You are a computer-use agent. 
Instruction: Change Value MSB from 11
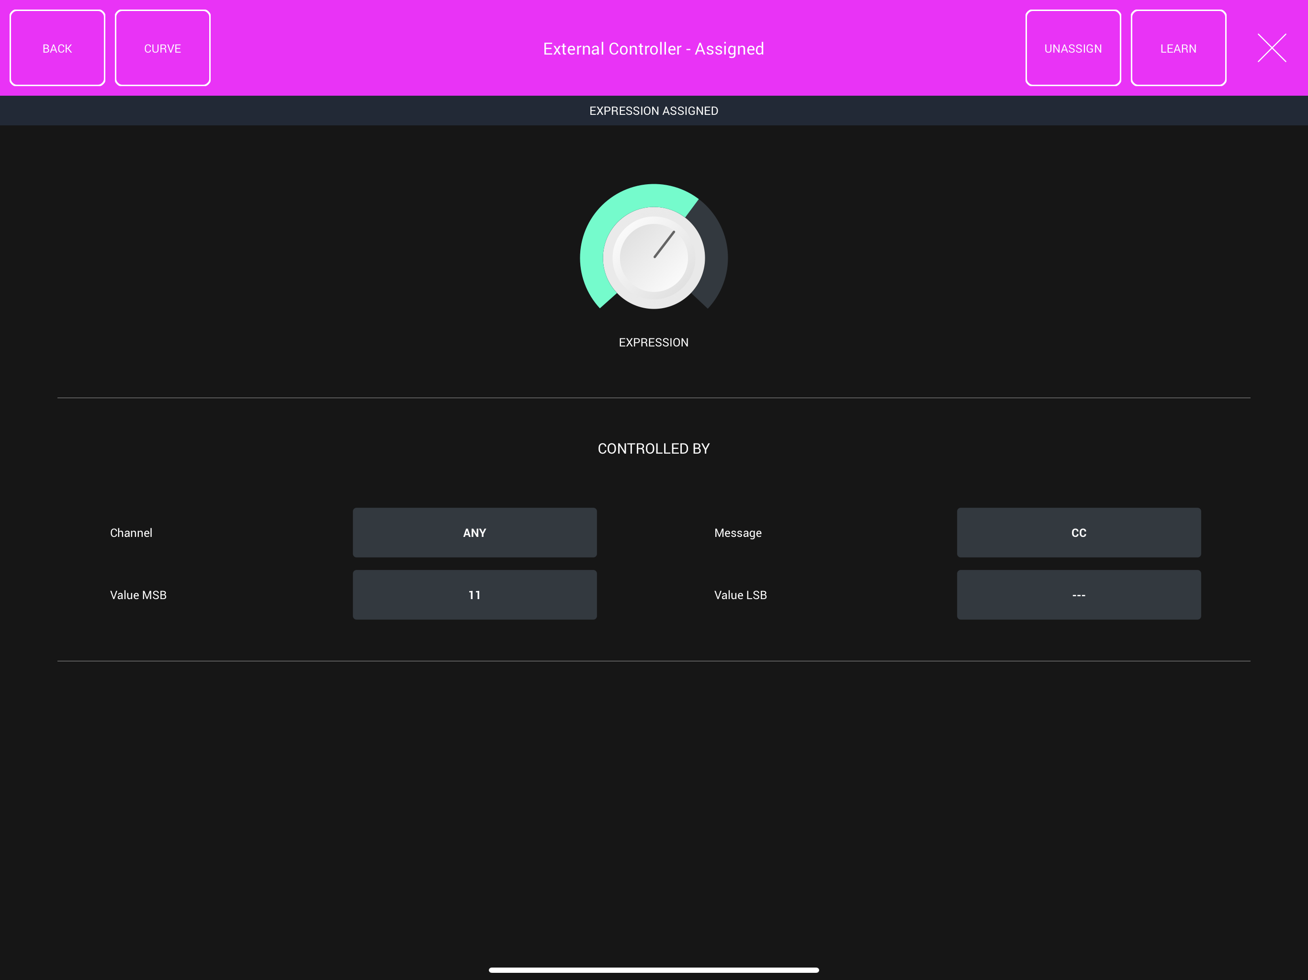point(474,595)
